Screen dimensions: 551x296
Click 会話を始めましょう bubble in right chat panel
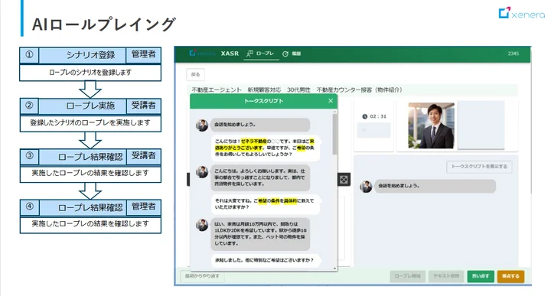tap(435, 186)
